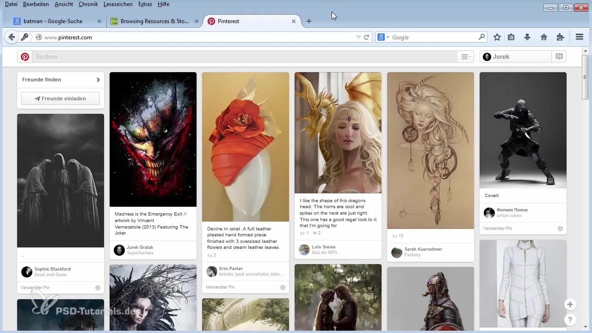Click the key identity icon in address bar
This screenshot has width=592, height=333.
[25, 37]
